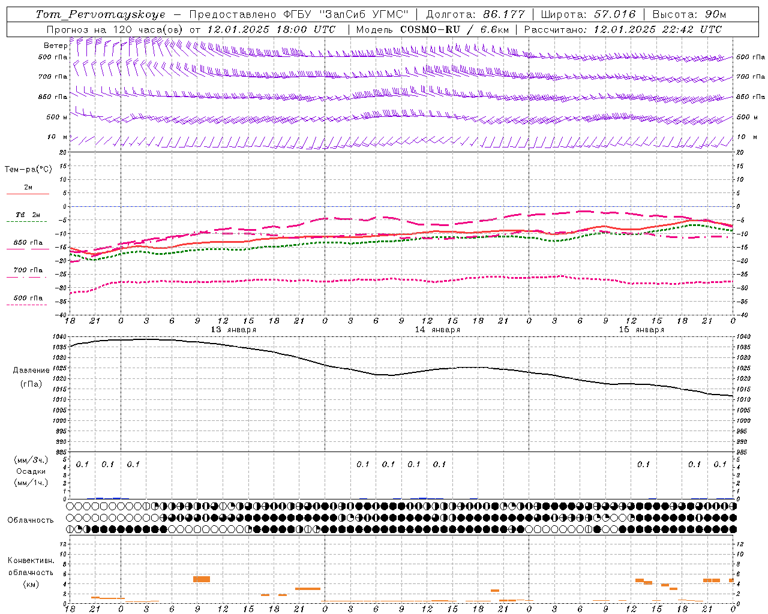The width and height of the screenshot is (768, 614).
Task: Click the Тем-ра(°C) panel label
Action: pyautogui.click(x=28, y=170)
